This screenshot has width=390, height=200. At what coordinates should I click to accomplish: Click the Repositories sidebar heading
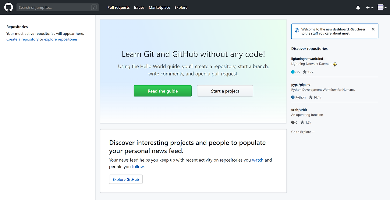pos(17,27)
